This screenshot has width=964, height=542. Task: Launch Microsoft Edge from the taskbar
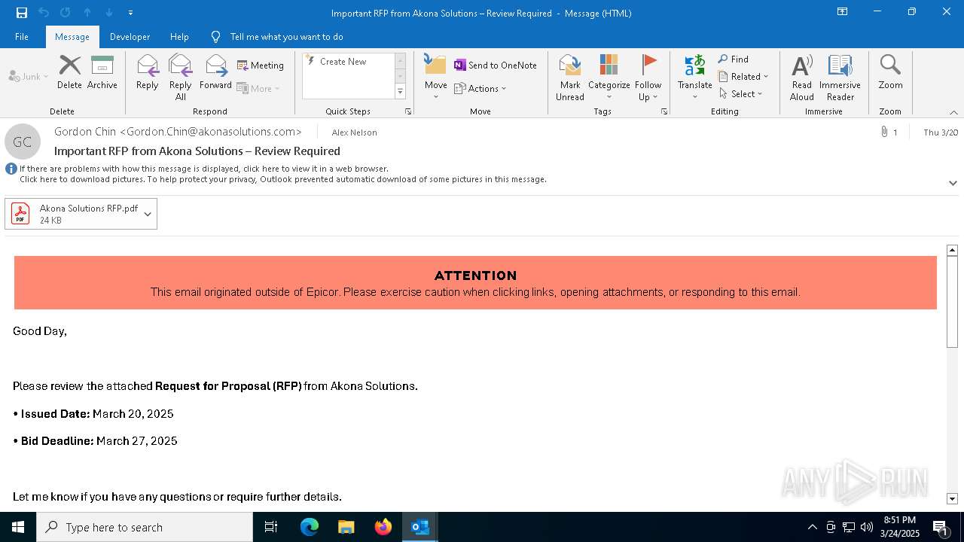[310, 527]
